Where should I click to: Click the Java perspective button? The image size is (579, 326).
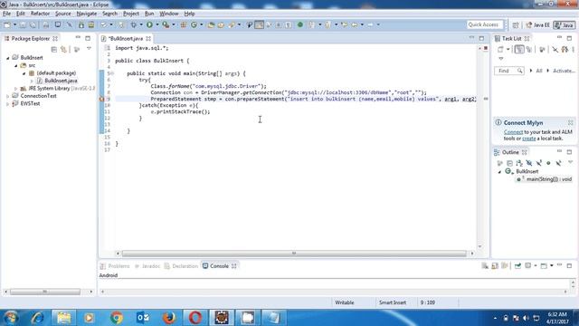(x=564, y=25)
